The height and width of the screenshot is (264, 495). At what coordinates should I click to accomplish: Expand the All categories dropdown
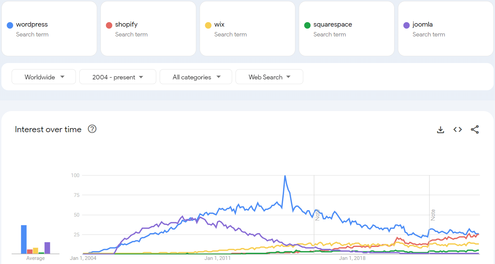point(196,77)
